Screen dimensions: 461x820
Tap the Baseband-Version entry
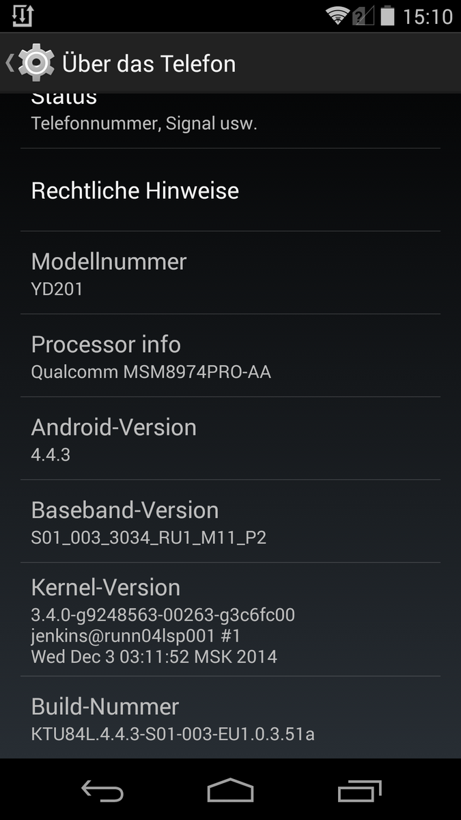[x=230, y=521]
